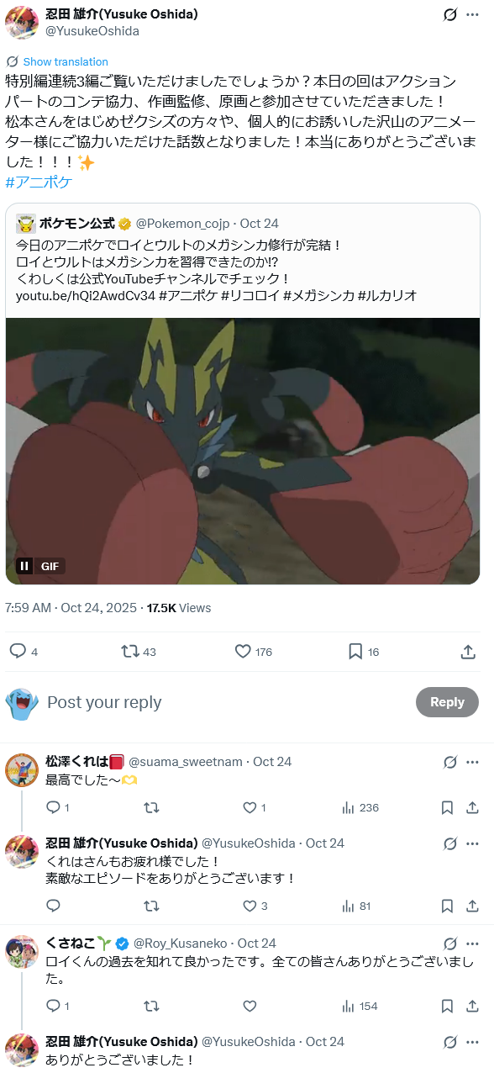494x1073 pixels.
Task: Click the Reply button
Action: click(447, 702)
